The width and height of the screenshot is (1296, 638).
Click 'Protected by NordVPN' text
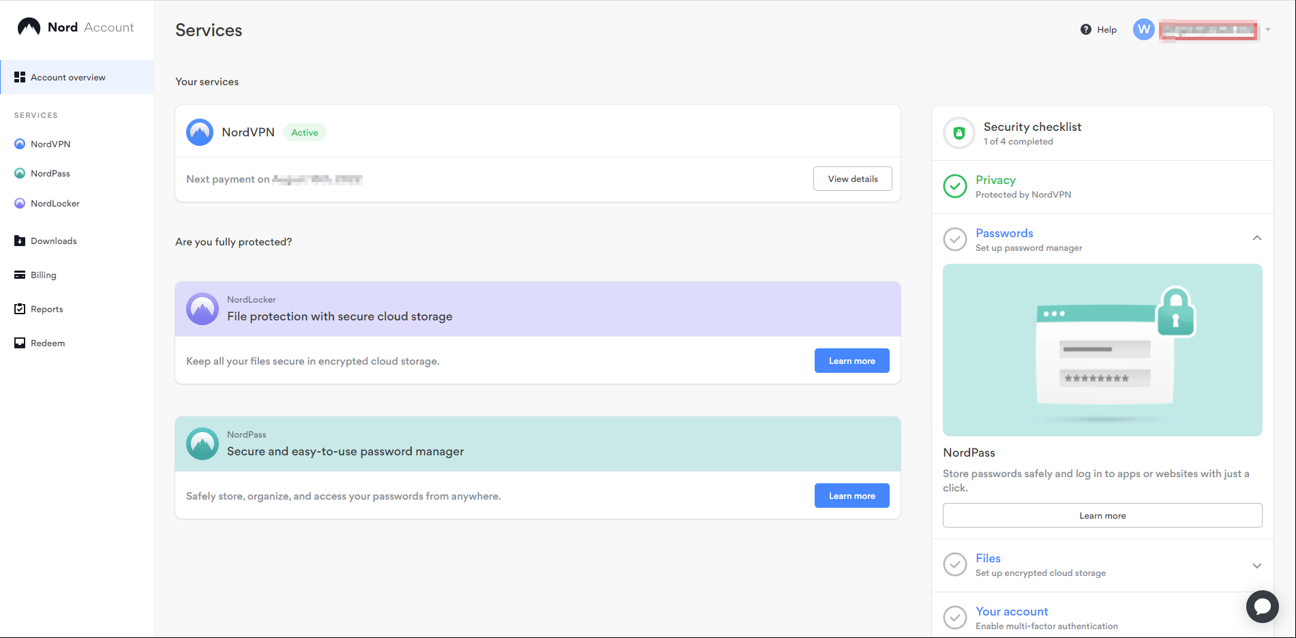point(1023,195)
